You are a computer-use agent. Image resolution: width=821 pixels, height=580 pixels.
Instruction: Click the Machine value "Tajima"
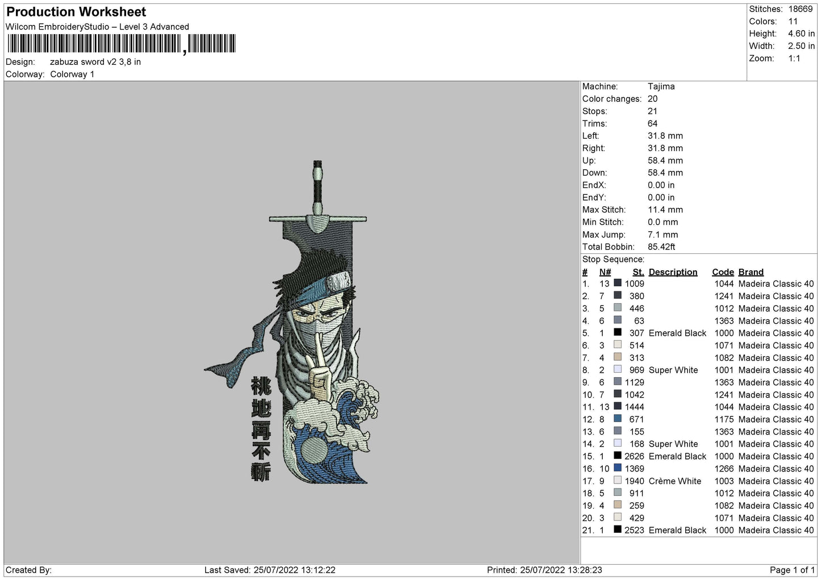pyautogui.click(x=661, y=86)
